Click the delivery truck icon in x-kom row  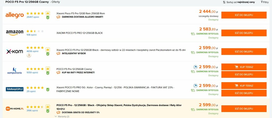coord(193,52)
